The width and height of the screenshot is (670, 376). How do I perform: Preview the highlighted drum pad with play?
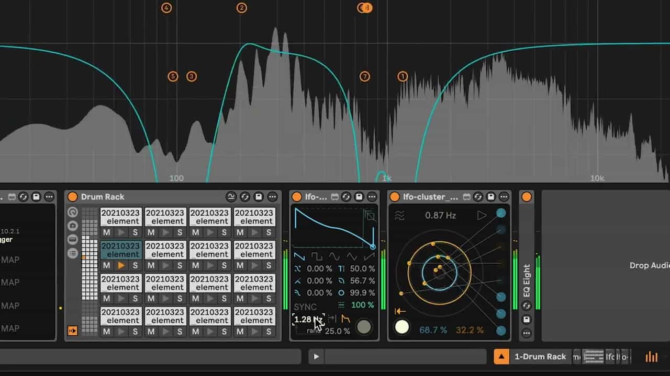coord(121,265)
